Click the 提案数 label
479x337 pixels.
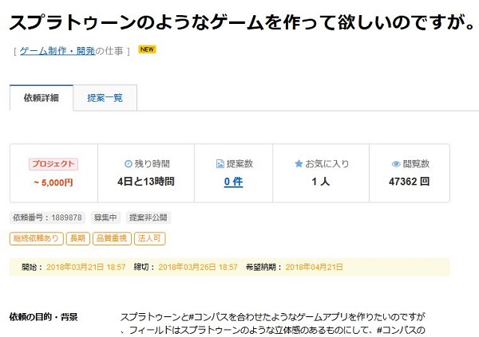pos(239,164)
